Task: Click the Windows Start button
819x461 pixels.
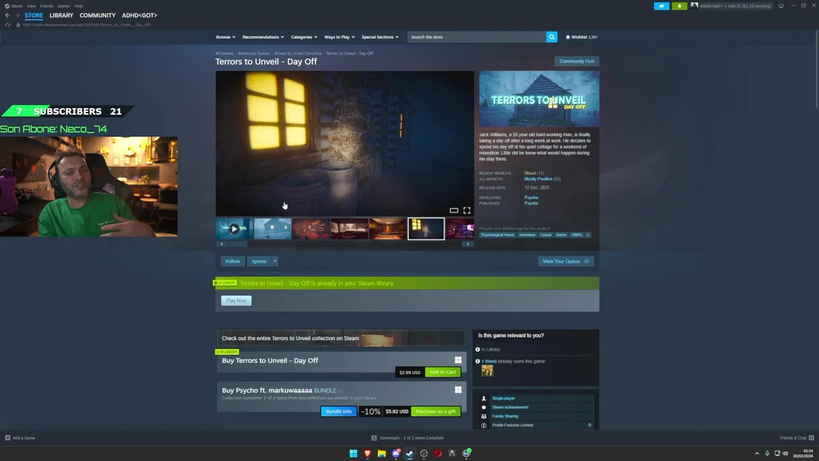Action: pos(353,453)
